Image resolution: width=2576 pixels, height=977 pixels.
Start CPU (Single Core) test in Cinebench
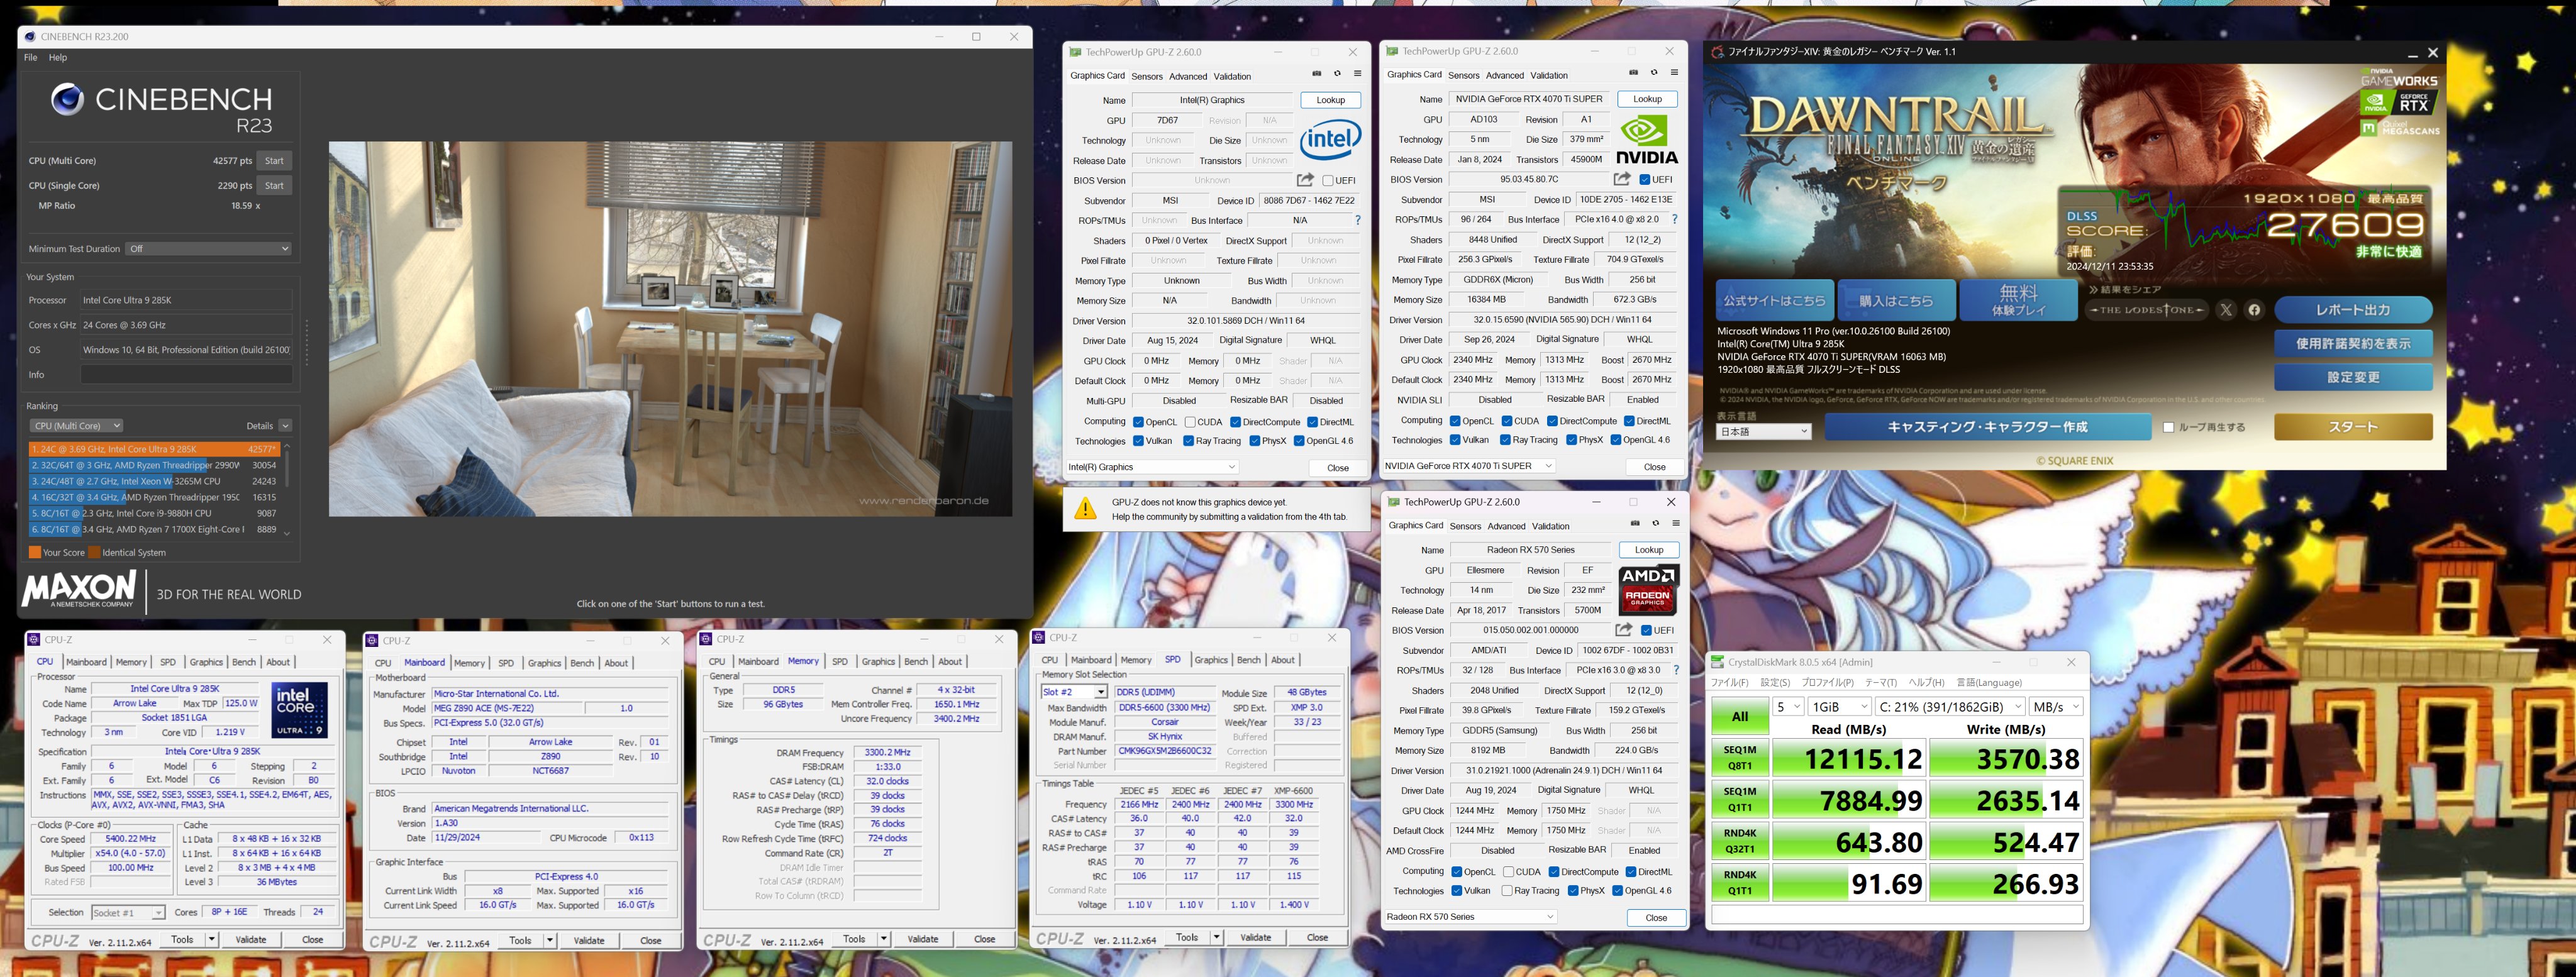coord(274,186)
